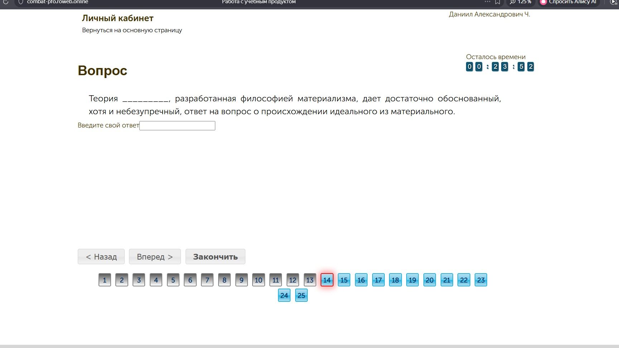Go to question 1
The width and height of the screenshot is (619, 348).
105,280
